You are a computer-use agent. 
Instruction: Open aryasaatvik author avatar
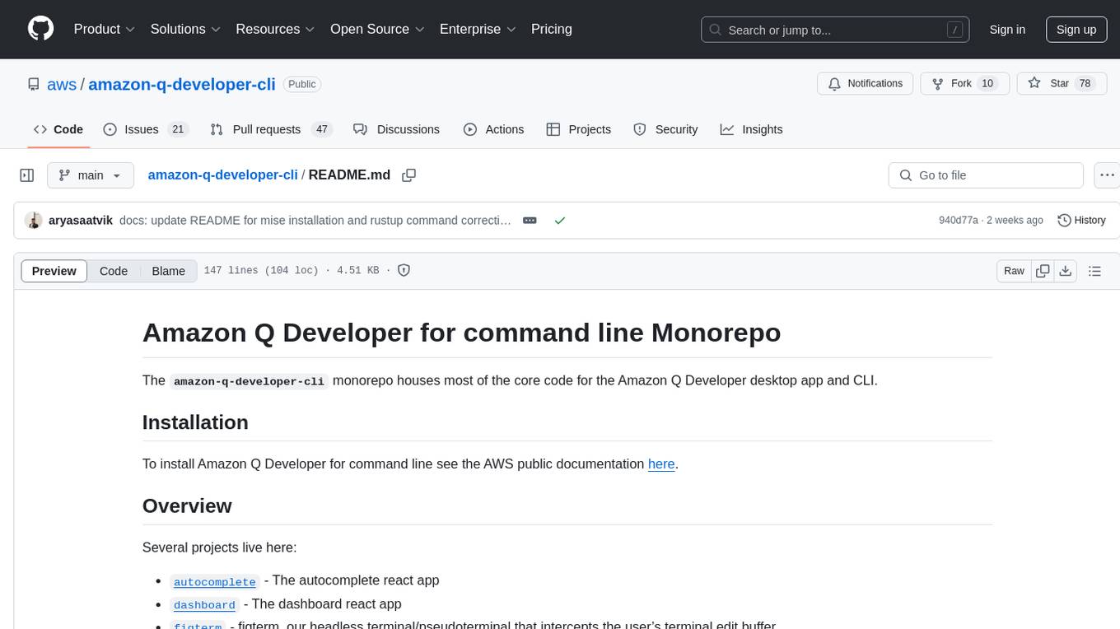(x=34, y=221)
